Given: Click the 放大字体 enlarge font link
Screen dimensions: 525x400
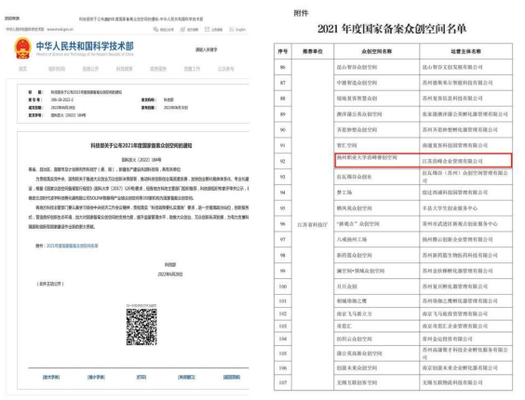Looking at the screenshot, I should [51, 378].
